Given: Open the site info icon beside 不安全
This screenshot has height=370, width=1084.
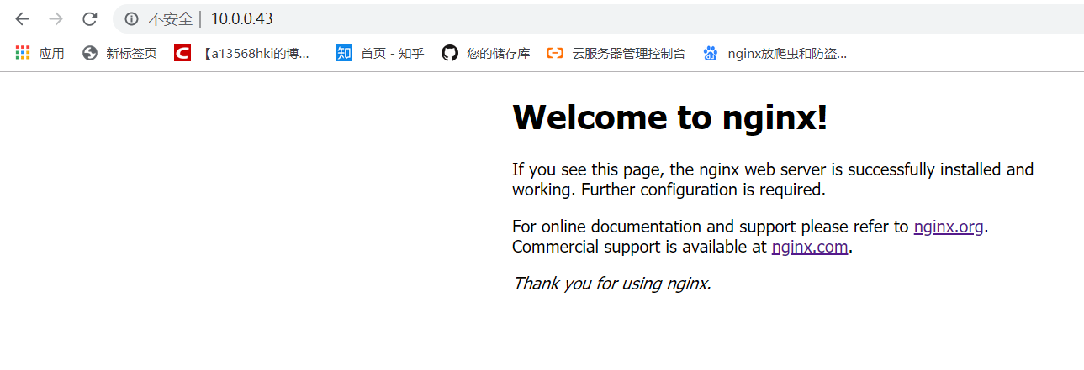Looking at the screenshot, I should tap(131, 18).
